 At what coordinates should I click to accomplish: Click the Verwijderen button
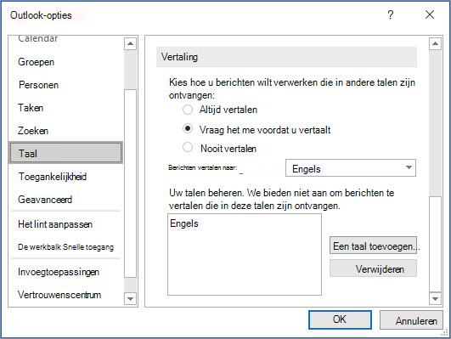point(373,268)
